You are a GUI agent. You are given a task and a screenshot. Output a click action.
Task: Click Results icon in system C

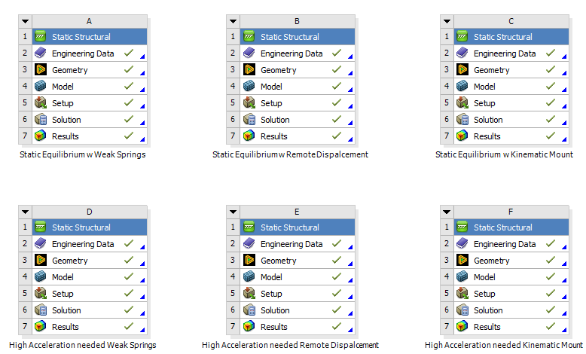(462, 136)
